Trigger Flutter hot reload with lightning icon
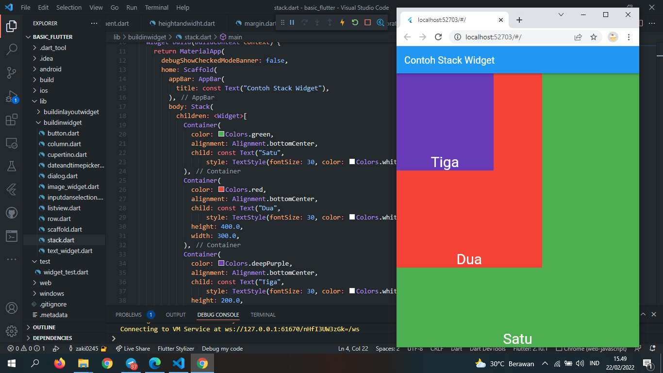Screen dimensions: 663x373 click(x=342, y=22)
